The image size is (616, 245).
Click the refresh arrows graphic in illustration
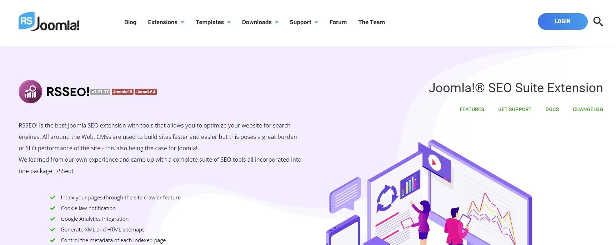(x=387, y=198)
